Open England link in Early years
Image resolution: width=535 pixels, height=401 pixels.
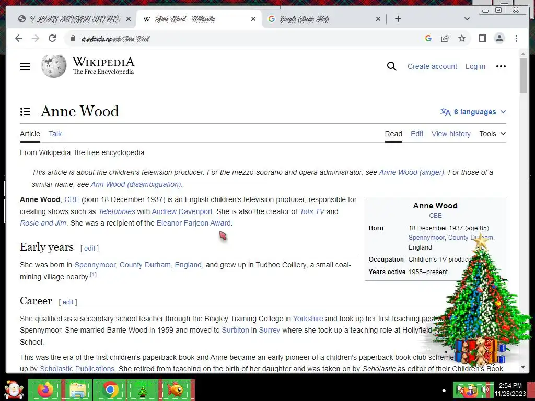(x=188, y=265)
